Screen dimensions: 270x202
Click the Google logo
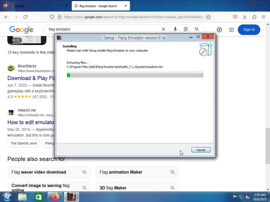[x=21, y=30]
